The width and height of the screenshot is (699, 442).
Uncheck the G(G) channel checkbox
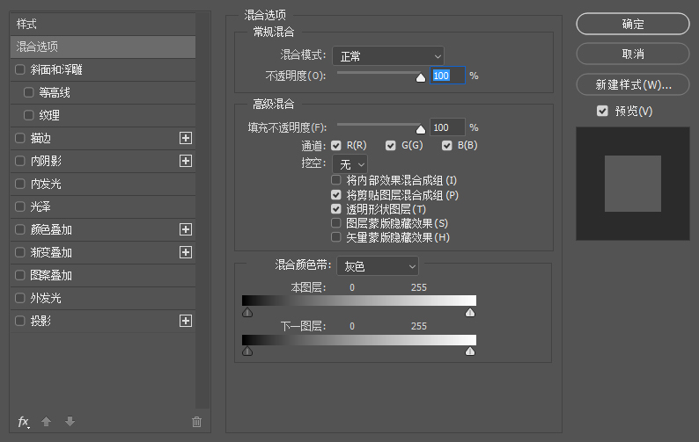click(x=391, y=146)
